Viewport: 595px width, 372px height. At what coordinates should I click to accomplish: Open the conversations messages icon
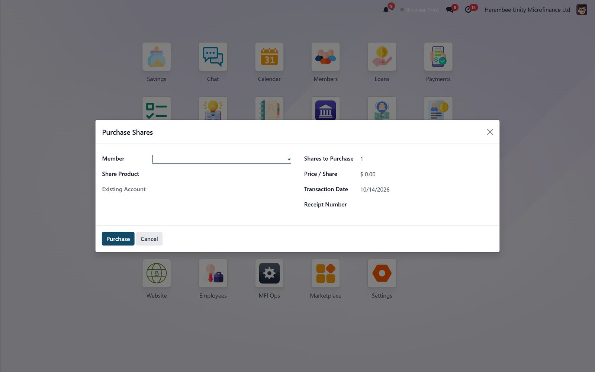pyautogui.click(x=450, y=10)
